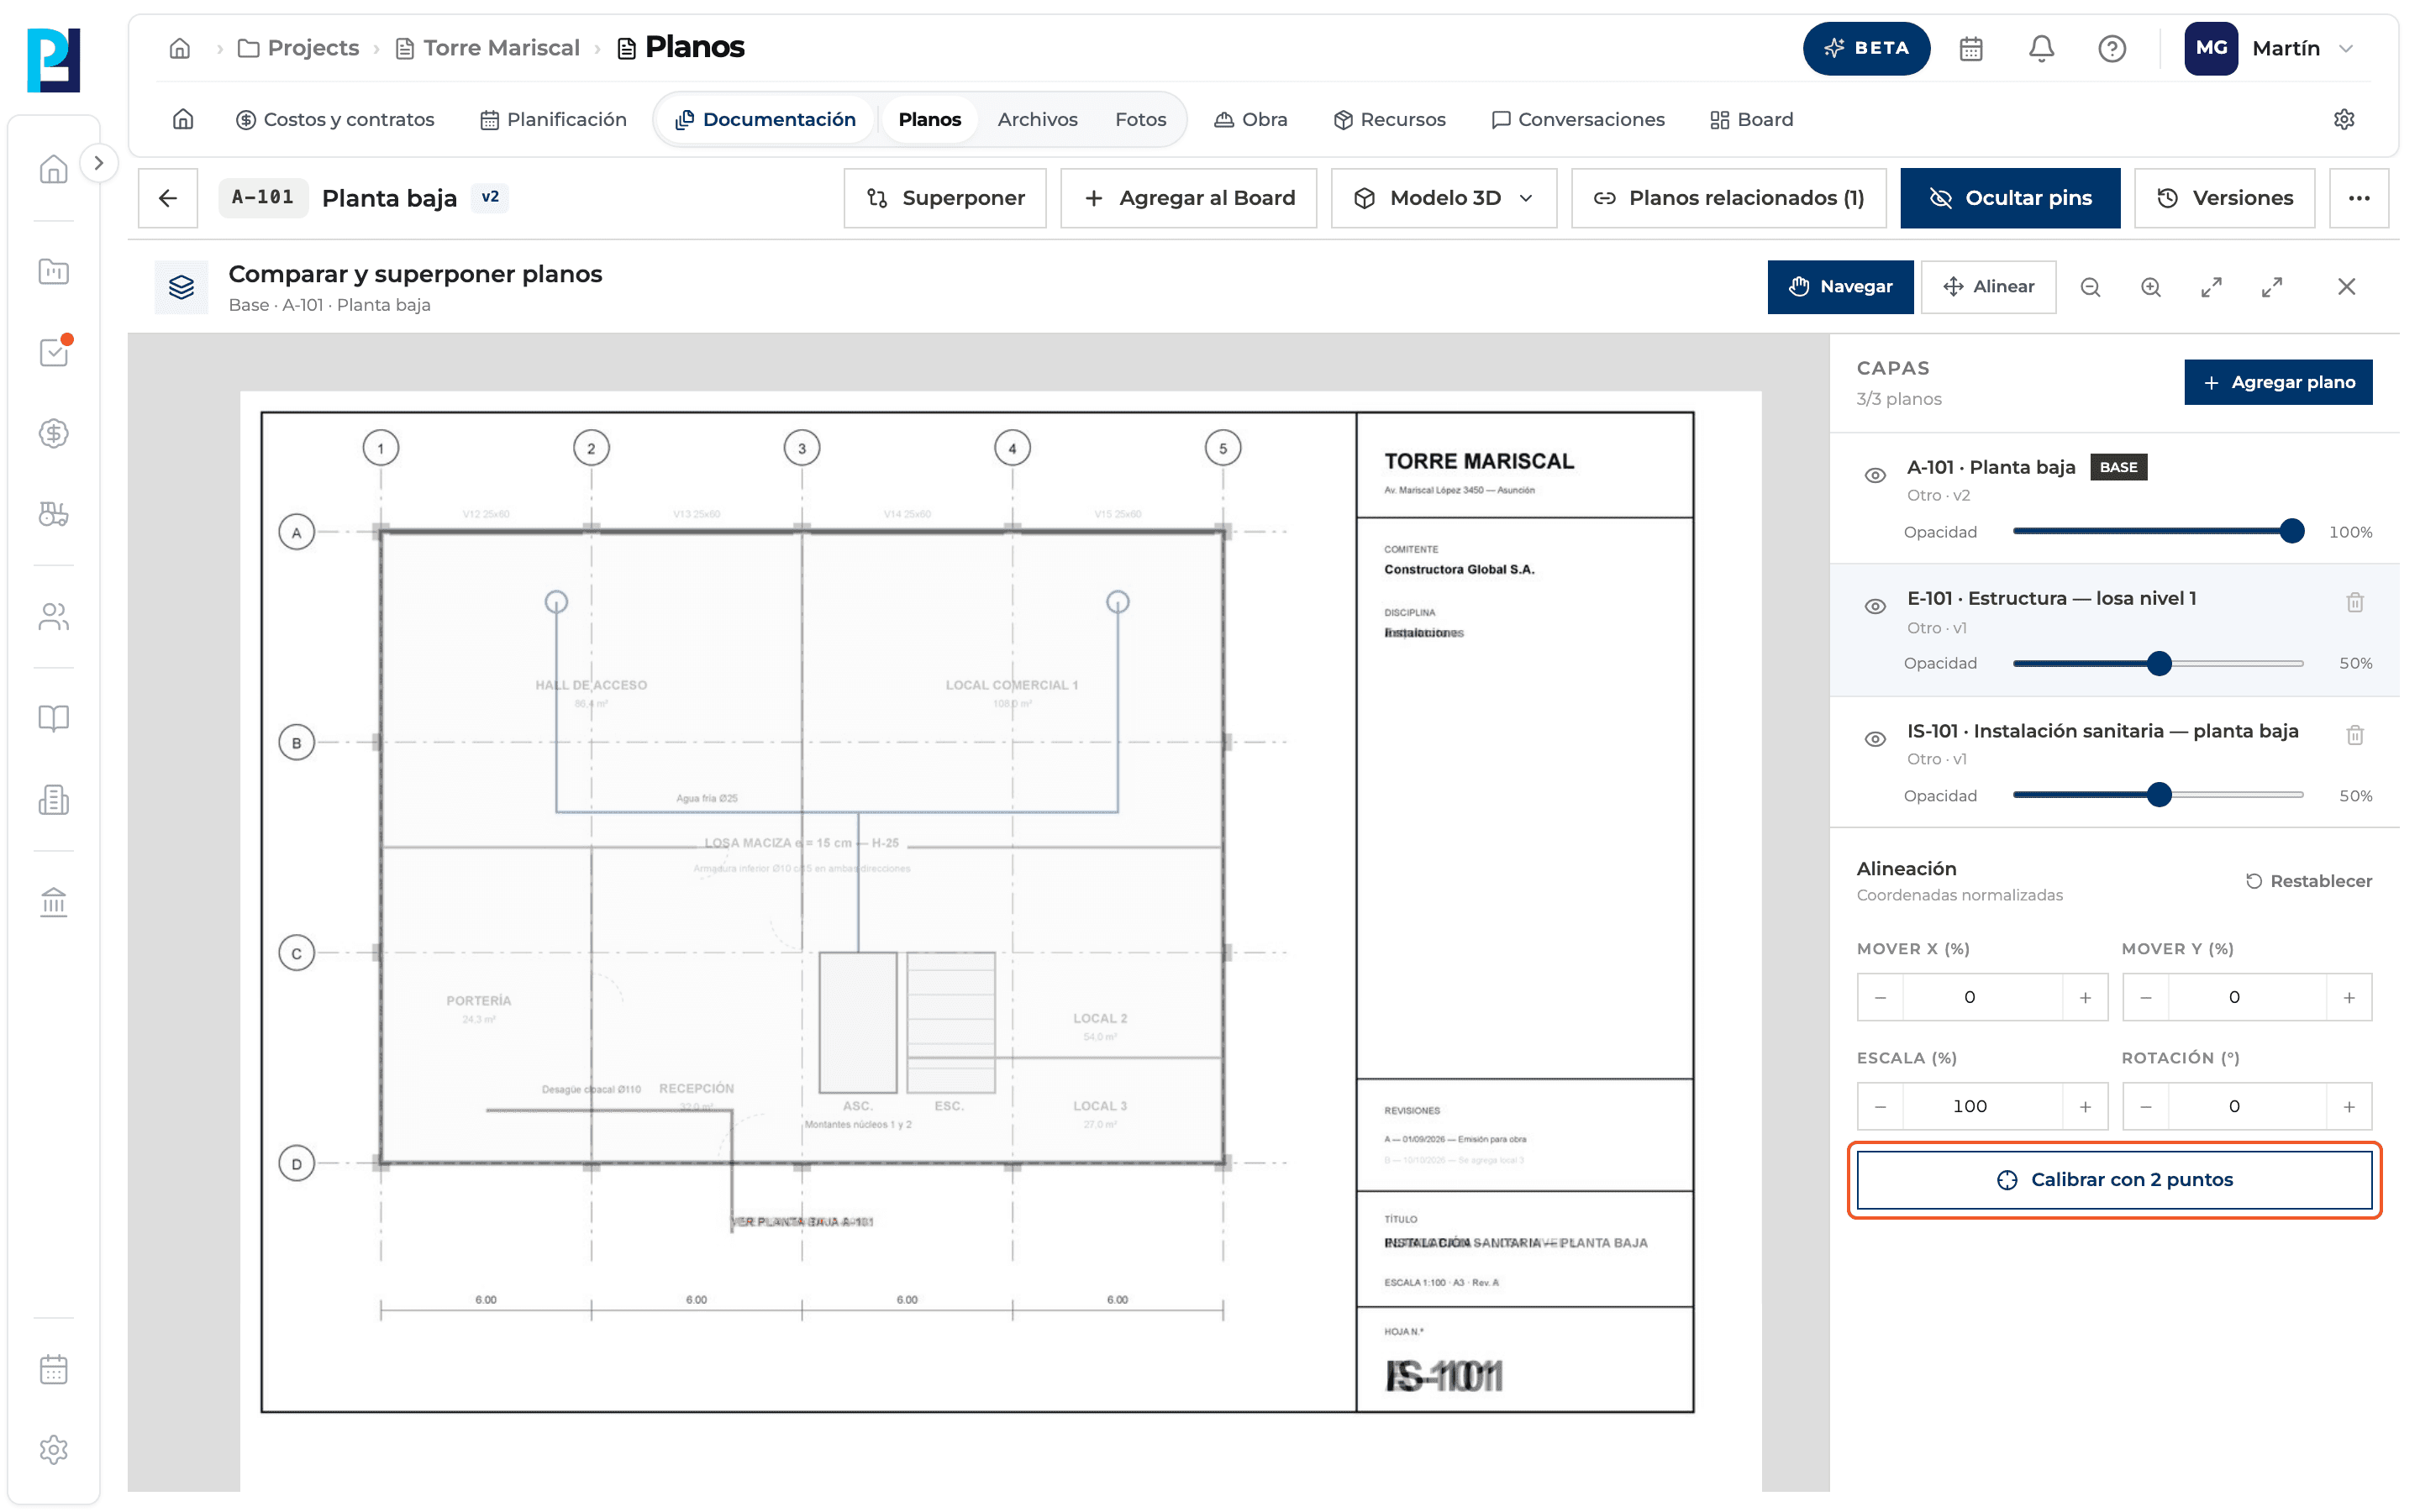
Task: Expand the left sidebar with the chevron
Action: point(98,163)
